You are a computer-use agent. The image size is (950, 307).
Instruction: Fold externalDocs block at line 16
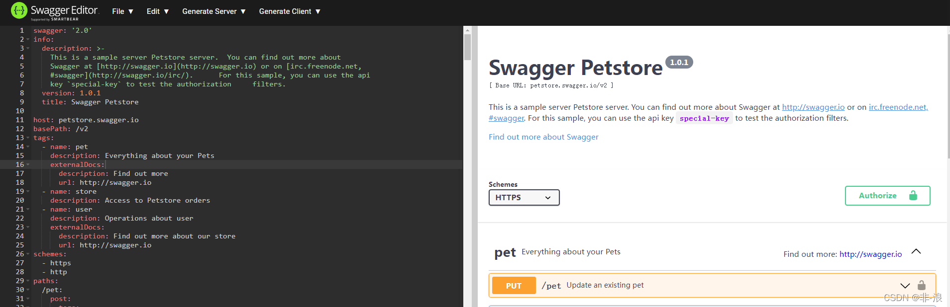point(28,164)
